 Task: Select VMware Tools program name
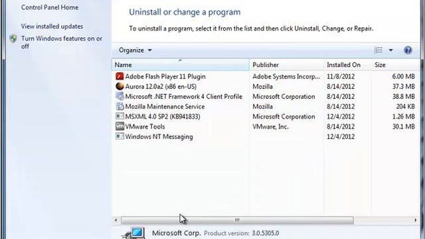pyautogui.click(x=145, y=127)
